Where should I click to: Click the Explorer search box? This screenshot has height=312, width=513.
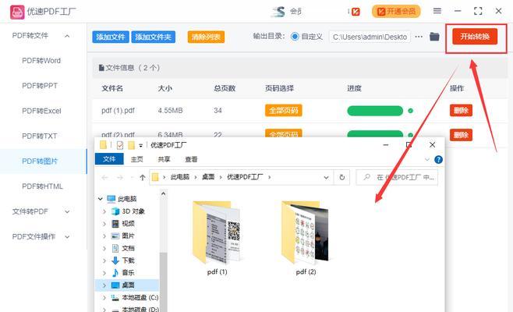[x=397, y=177]
